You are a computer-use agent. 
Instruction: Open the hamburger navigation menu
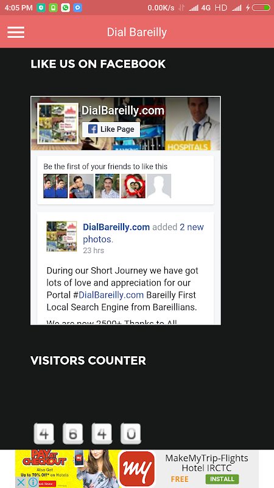point(16,32)
